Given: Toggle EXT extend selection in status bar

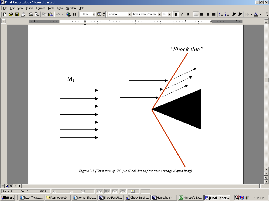Looking at the screenshot, I should point(115,191).
